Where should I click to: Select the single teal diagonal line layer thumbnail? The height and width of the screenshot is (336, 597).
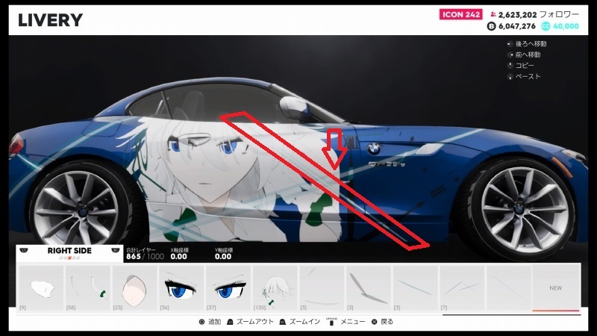(x=416, y=288)
